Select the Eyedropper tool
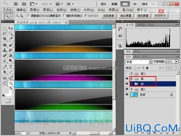The image size is (181, 136). [11, 39]
